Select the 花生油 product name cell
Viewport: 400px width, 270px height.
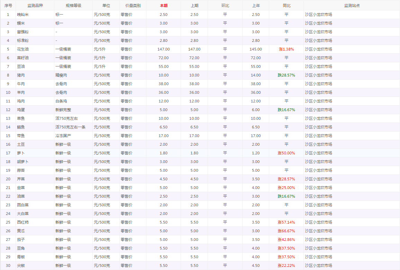[23, 49]
